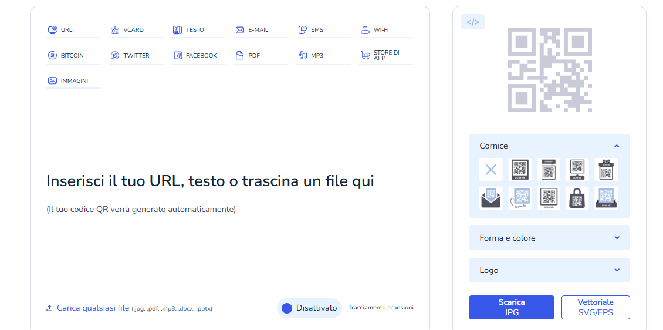Open the embed code </> icon

pos(473,22)
